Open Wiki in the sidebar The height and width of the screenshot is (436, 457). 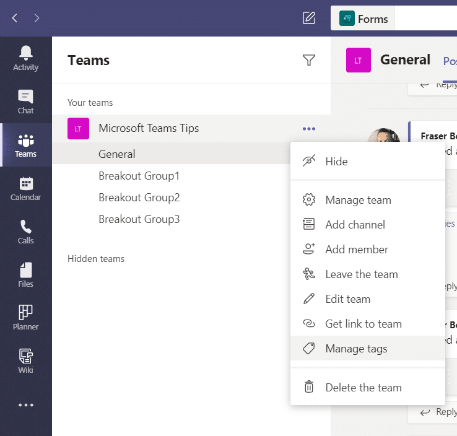coord(25,362)
